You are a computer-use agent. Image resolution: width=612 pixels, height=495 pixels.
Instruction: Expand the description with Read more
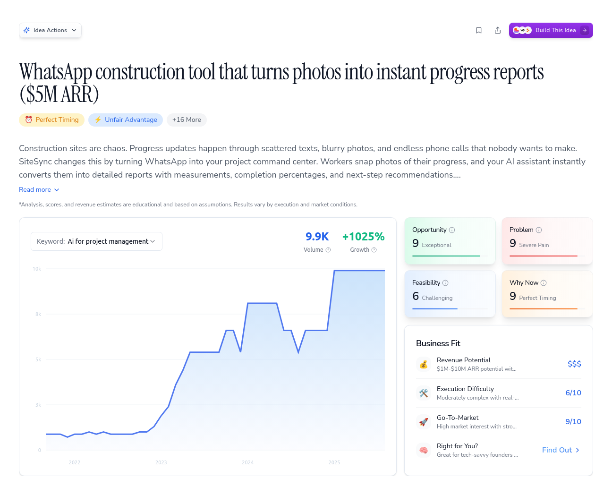click(x=39, y=189)
